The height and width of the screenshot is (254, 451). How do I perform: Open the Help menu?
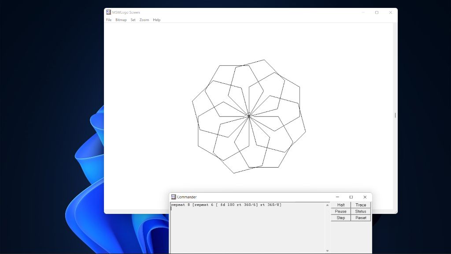[x=156, y=20]
